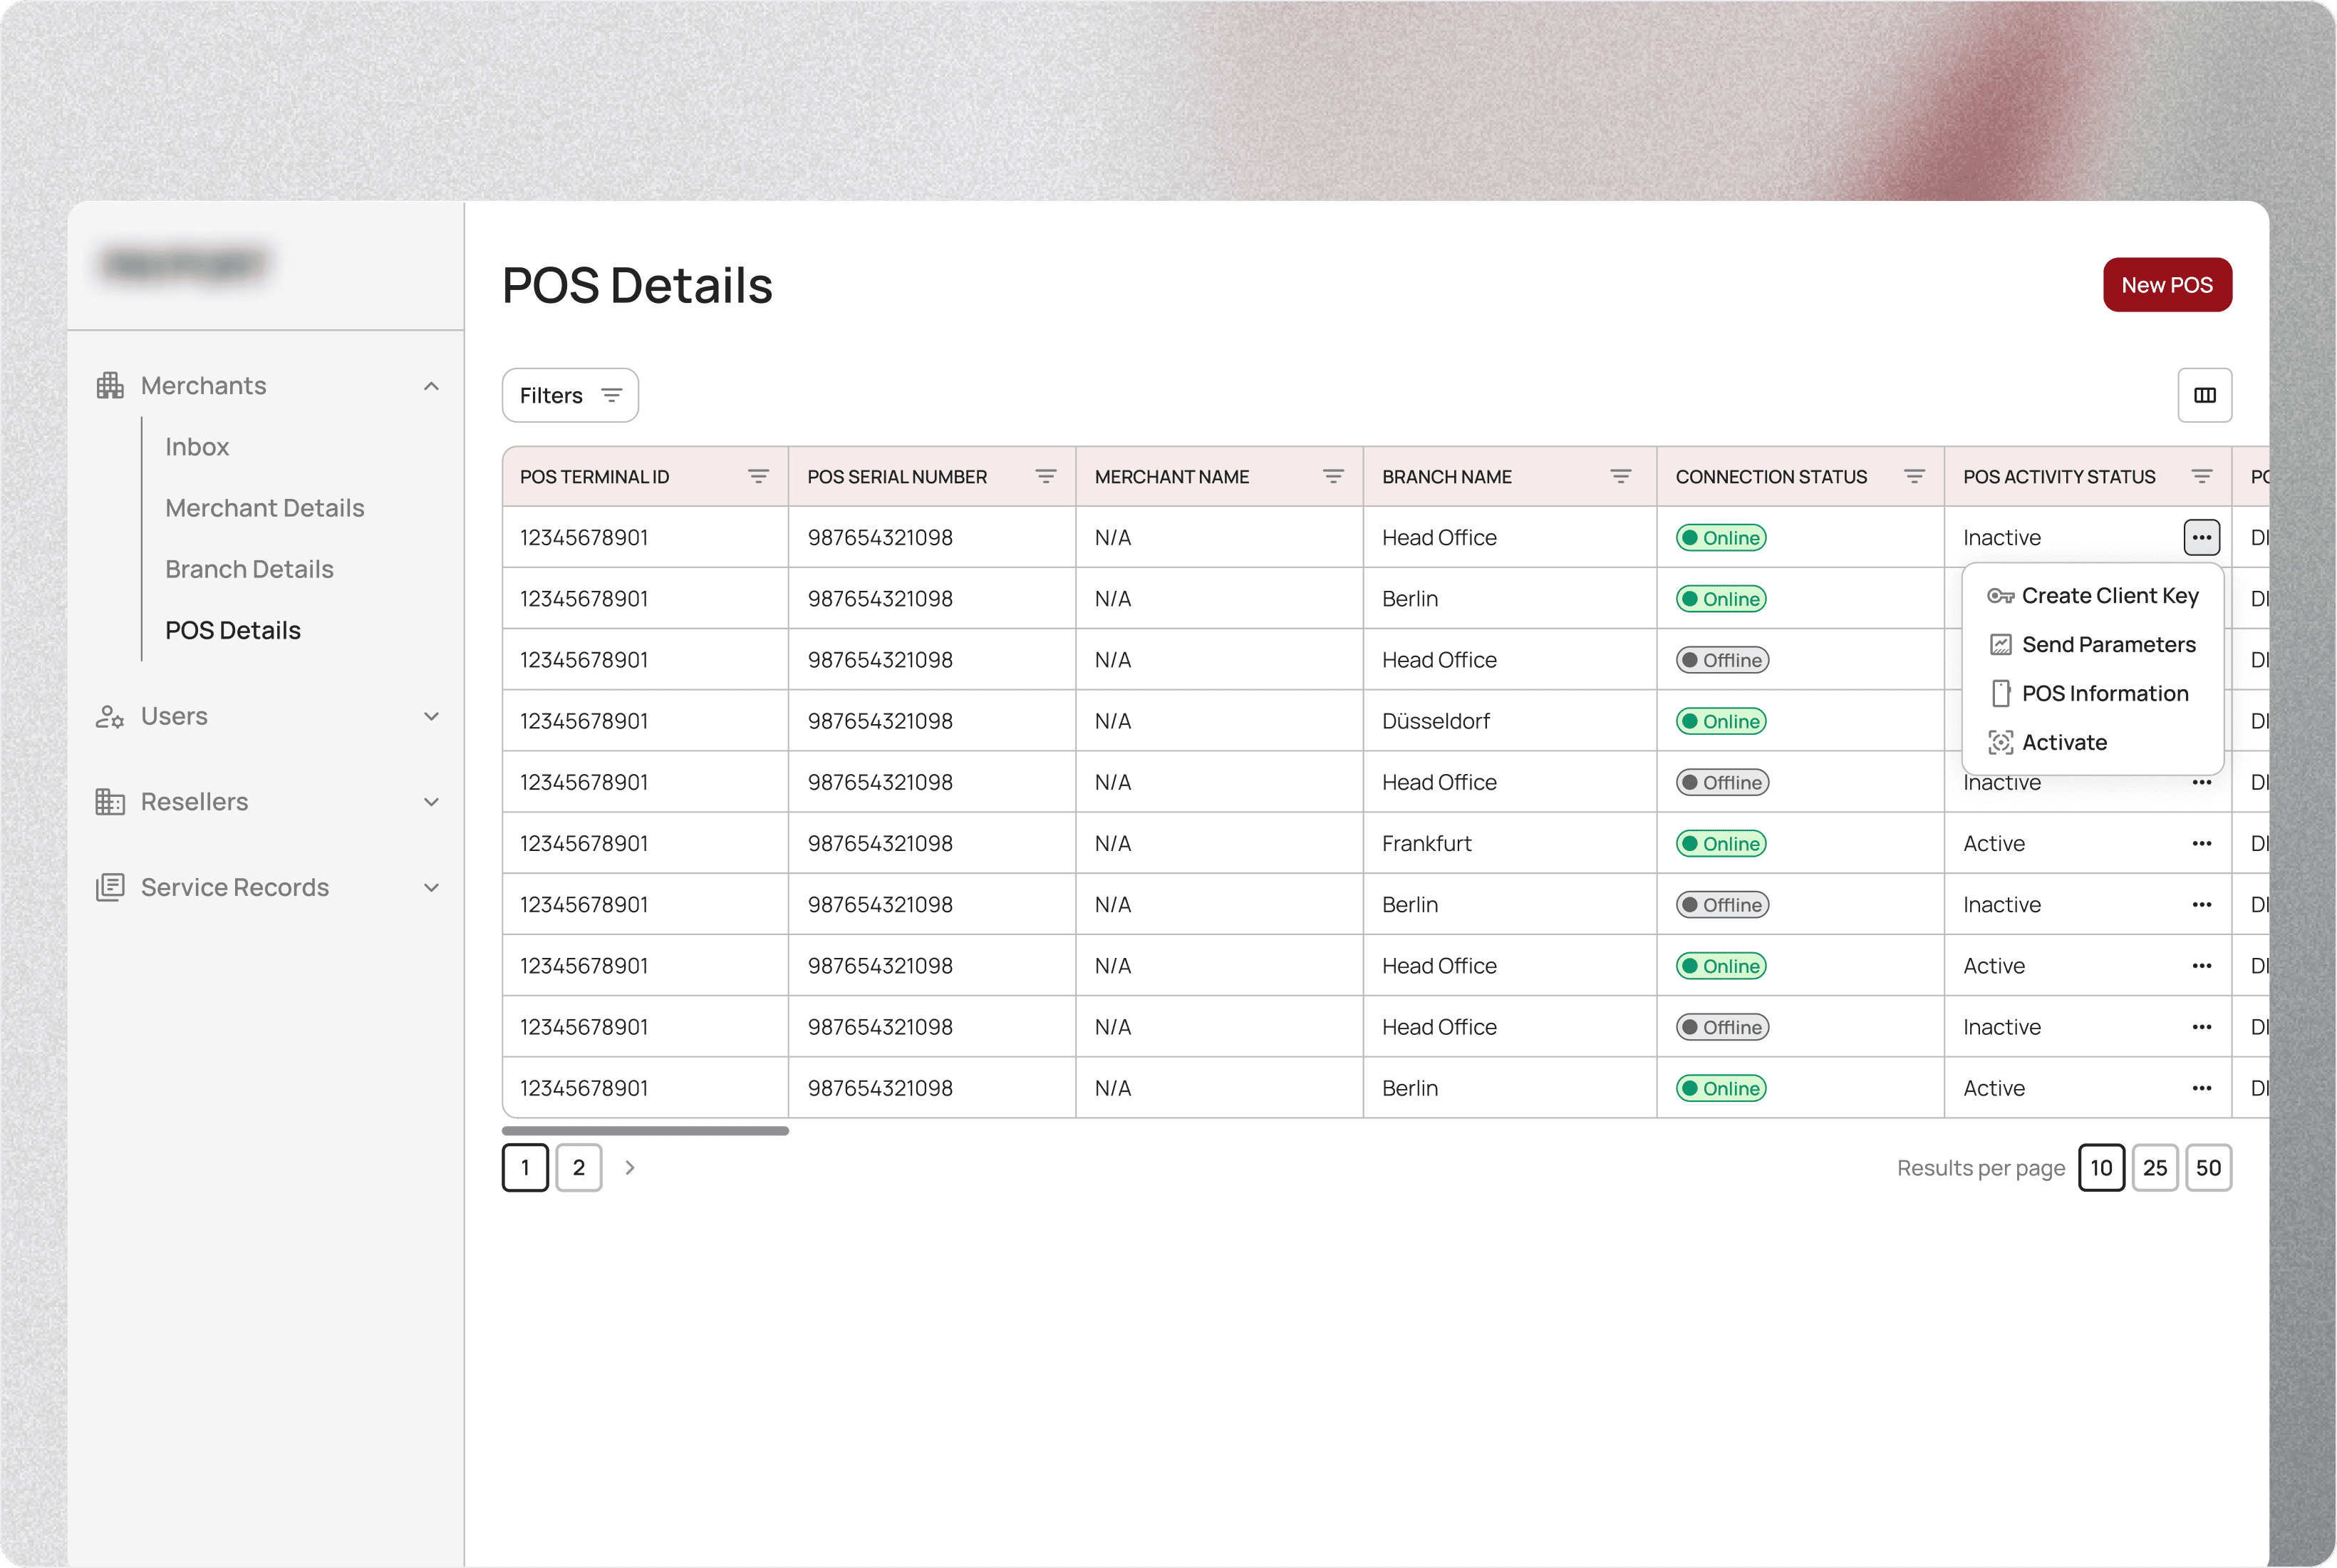Select 10 results per page
This screenshot has width=2337, height=1568.
(x=2101, y=1168)
